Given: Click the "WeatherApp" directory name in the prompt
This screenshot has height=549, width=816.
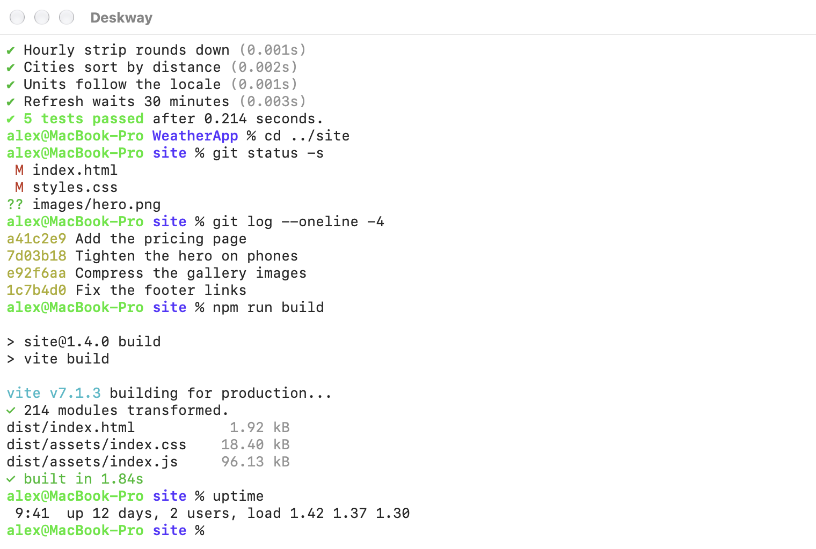Looking at the screenshot, I should pos(195,136).
